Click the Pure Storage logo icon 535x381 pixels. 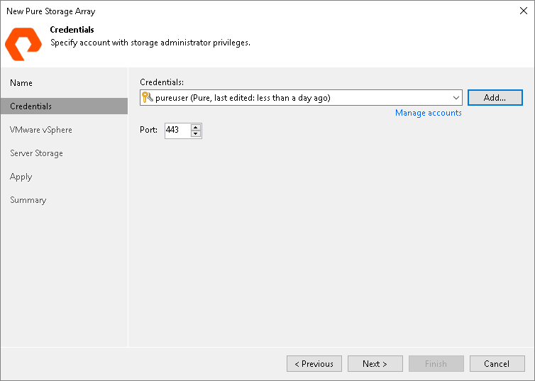[23, 44]
